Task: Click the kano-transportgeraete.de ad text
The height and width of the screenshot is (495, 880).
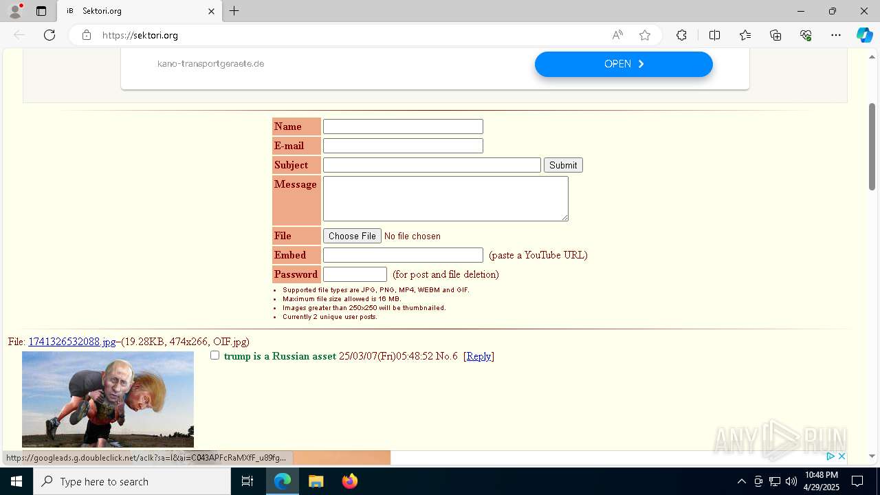Action: (x=210, y=64)
